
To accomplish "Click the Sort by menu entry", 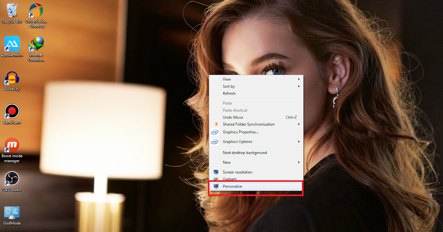I will point(256,87).
